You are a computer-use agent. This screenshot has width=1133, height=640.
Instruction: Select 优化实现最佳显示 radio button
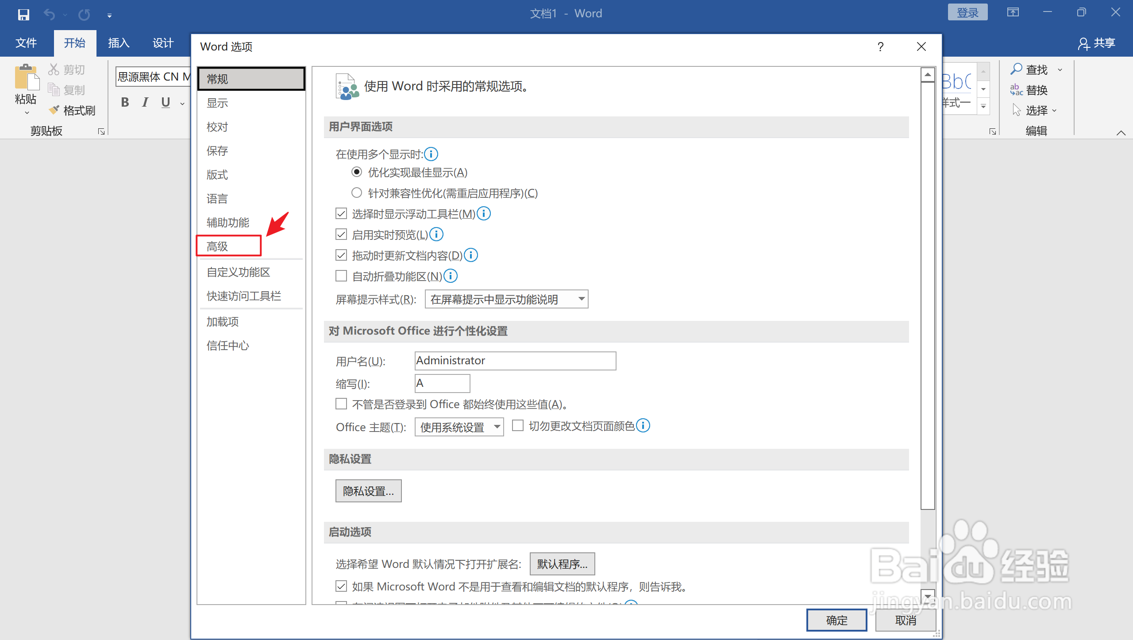[x=357, y=172]
